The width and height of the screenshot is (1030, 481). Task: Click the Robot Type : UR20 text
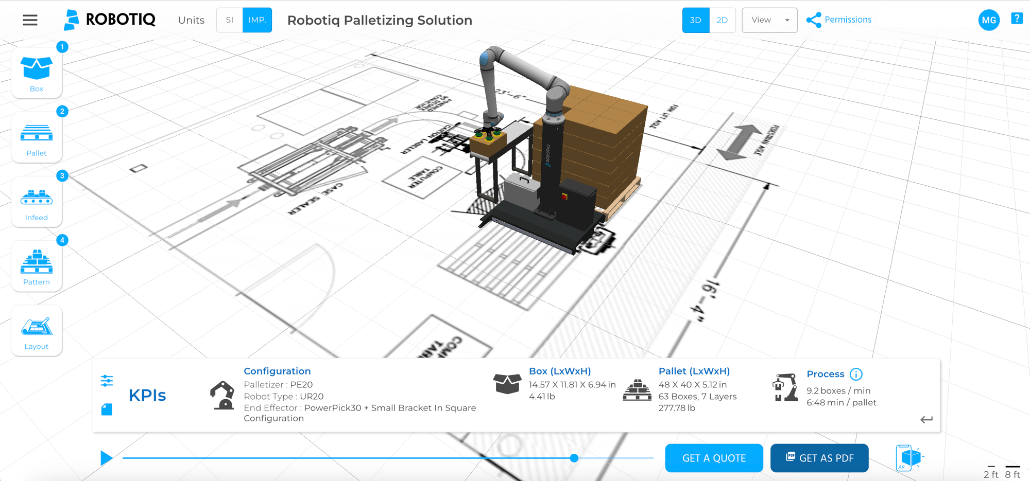283,396
